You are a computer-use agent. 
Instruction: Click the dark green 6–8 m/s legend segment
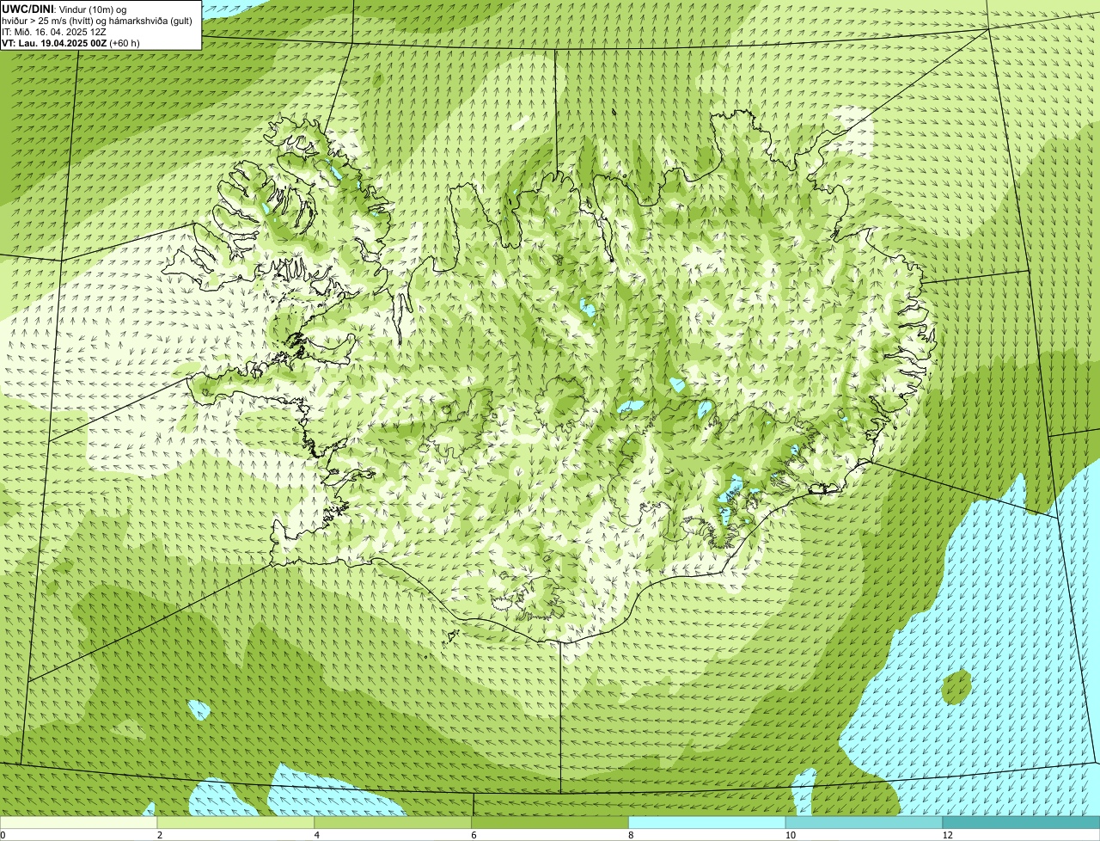click(550, 823)
